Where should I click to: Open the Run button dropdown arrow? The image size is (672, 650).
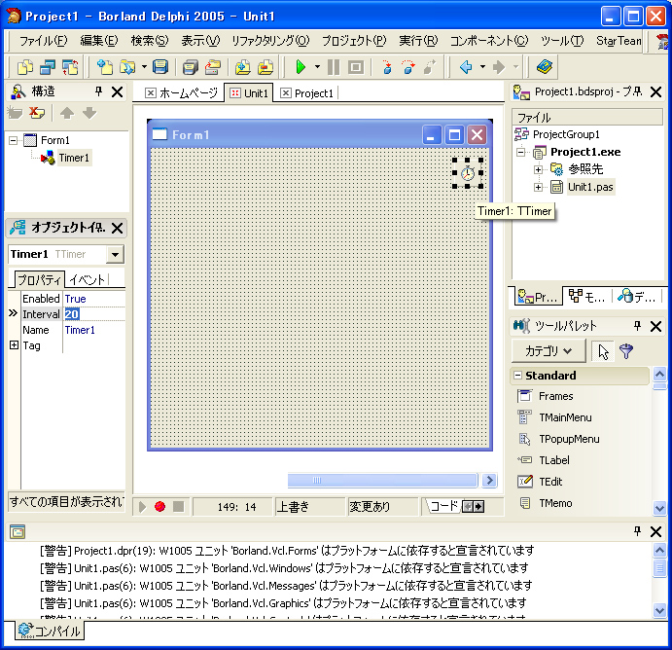[x=317, y=67]
